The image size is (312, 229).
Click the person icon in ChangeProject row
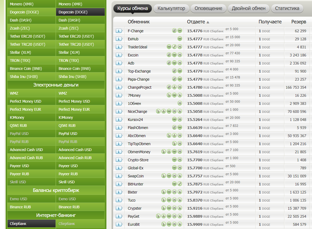[x=174, y=87]
